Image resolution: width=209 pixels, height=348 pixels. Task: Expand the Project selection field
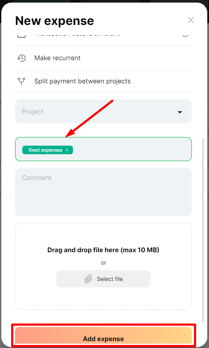coord(103,111)
